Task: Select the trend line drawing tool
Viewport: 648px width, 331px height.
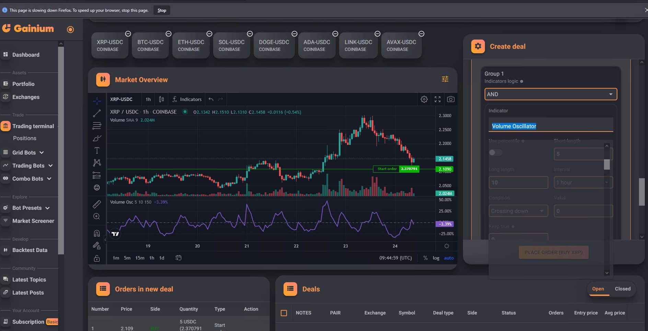Action: [x=97, y=113]
